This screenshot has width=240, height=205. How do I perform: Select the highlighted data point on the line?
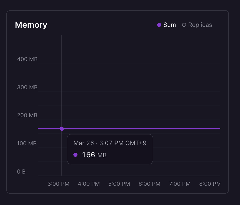pos(62,129)
